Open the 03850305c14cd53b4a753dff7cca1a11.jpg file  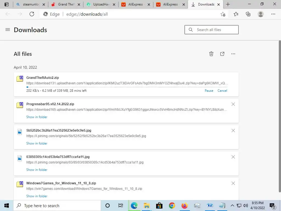[x=58, y=157]
